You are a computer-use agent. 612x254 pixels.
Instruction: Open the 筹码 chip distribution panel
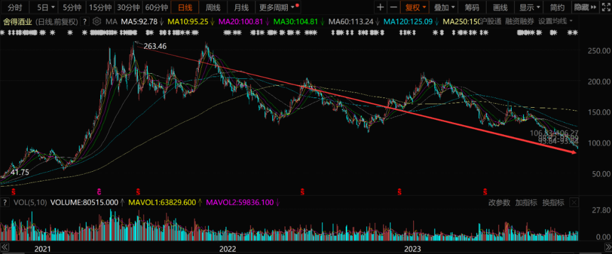[473, 7]
